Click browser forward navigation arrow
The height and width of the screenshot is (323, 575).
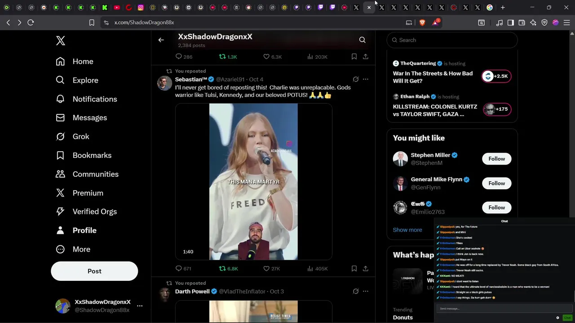[x=19, y=22]
